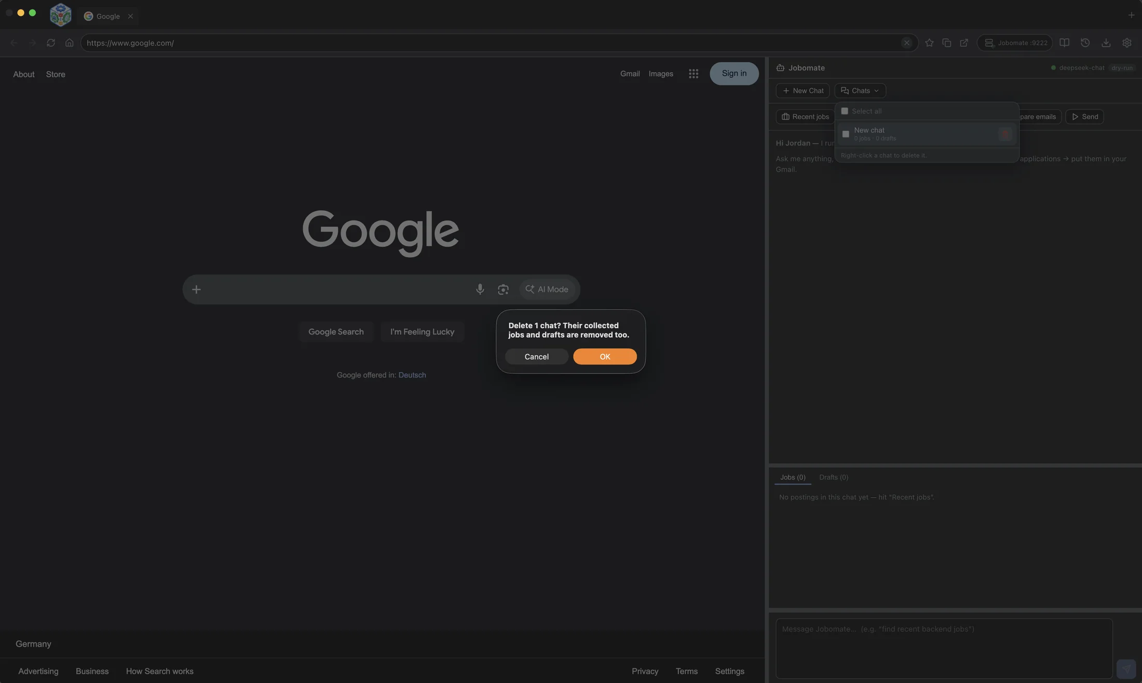Clear the address bar with X
Image resolution: width=1142 pixels, height=683 pixels.
pos(906,43)
